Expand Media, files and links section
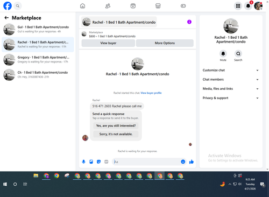The image size is (269, 197). pyautogui.click(x=231, y=89)
